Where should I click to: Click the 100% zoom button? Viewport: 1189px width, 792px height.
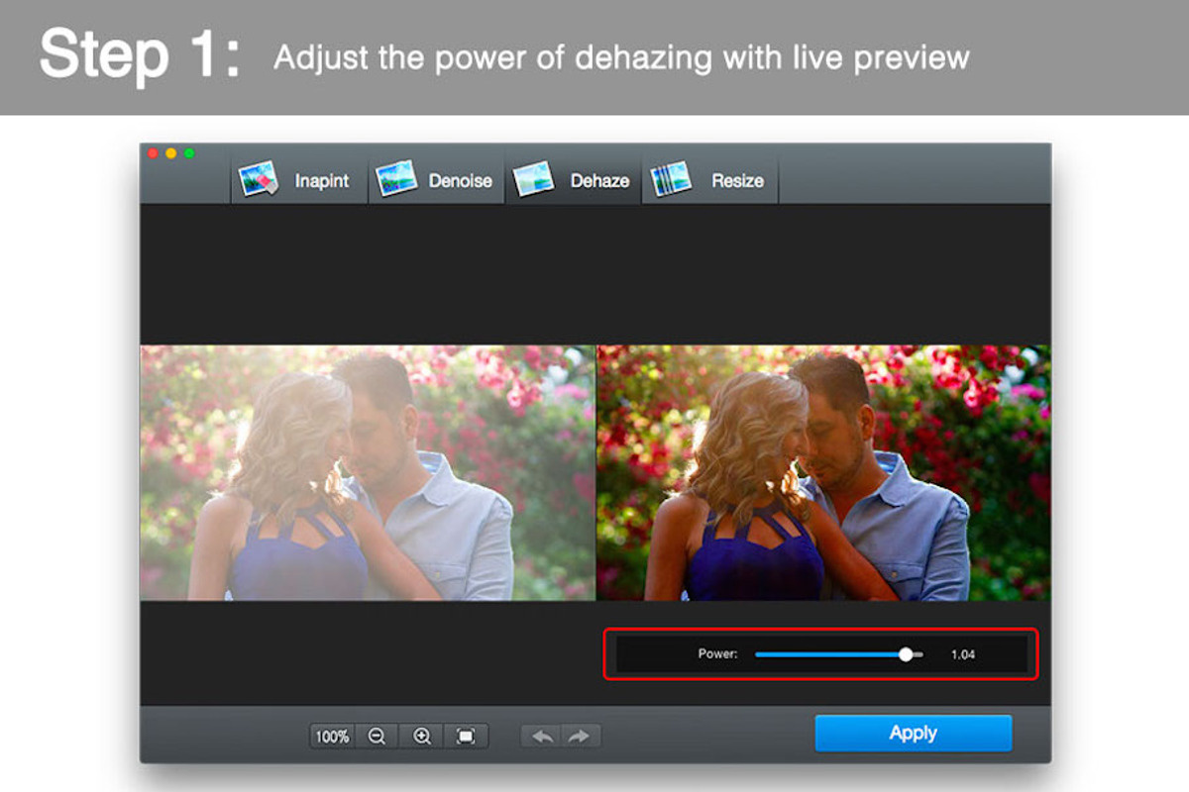(332, 736)
